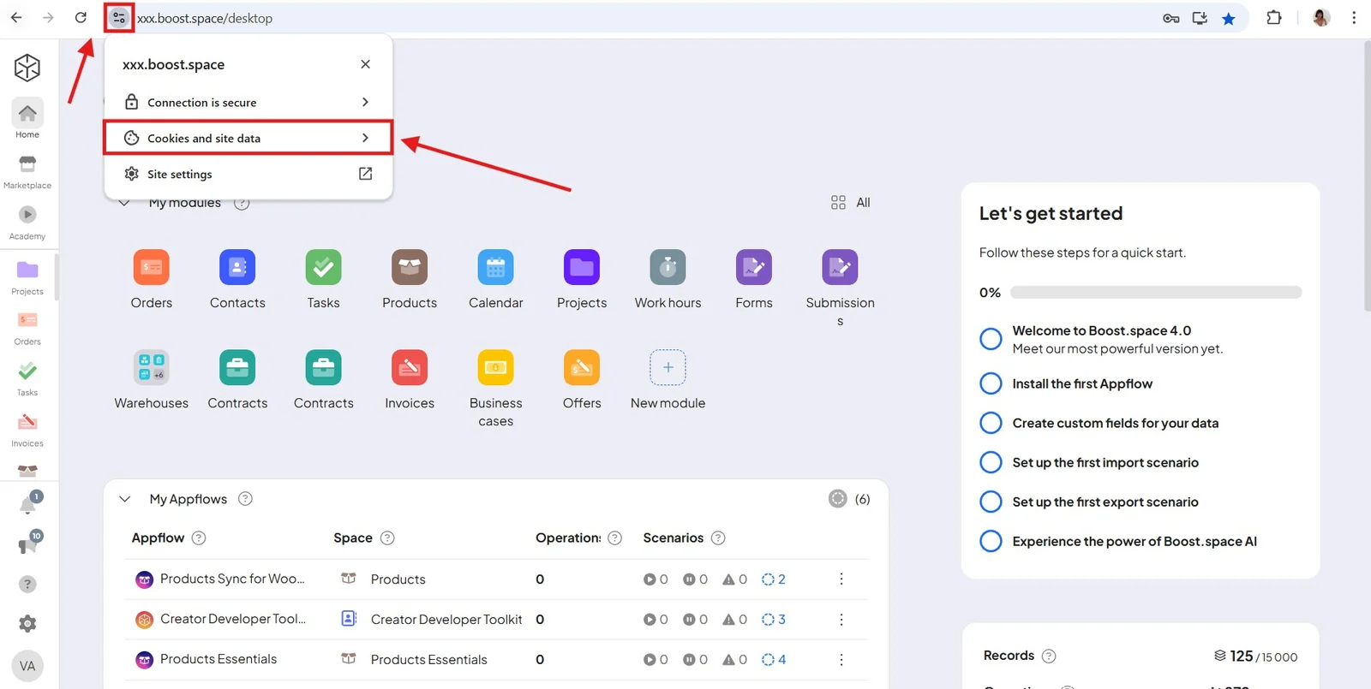This screenshot has width=1371, height=689.
Task: Open Site settings from the popup
Action: point(248,174)
